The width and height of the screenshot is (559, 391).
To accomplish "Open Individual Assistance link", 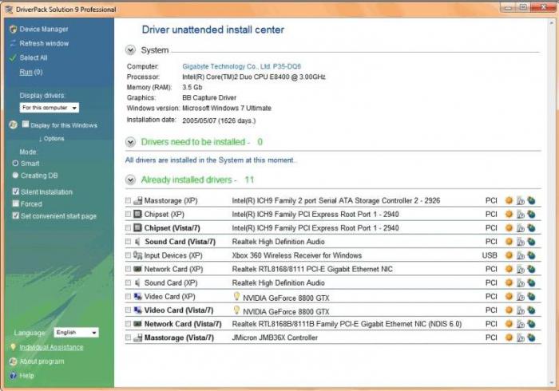I will [x=51, y=347].
